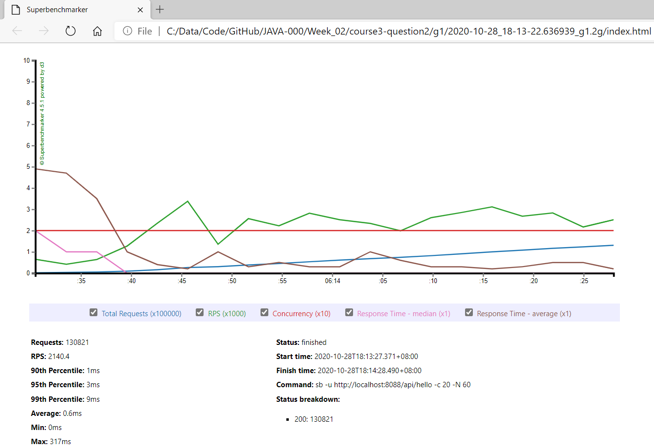Reload the page with the Refresh icon
The width and height of the screenshot is (654, 448).
[71, 31]
